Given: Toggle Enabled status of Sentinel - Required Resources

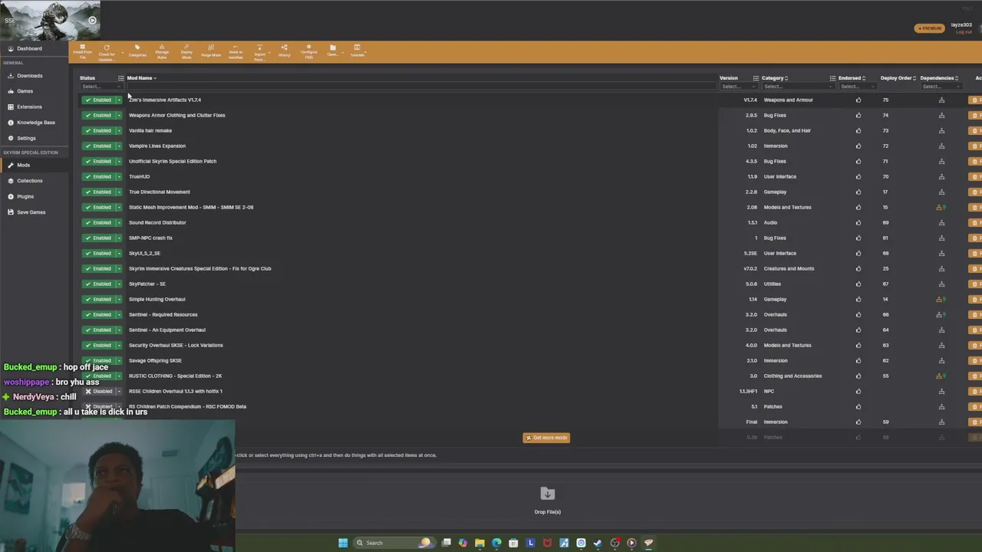Looking at the screenshot, I should tap(98, 314).
